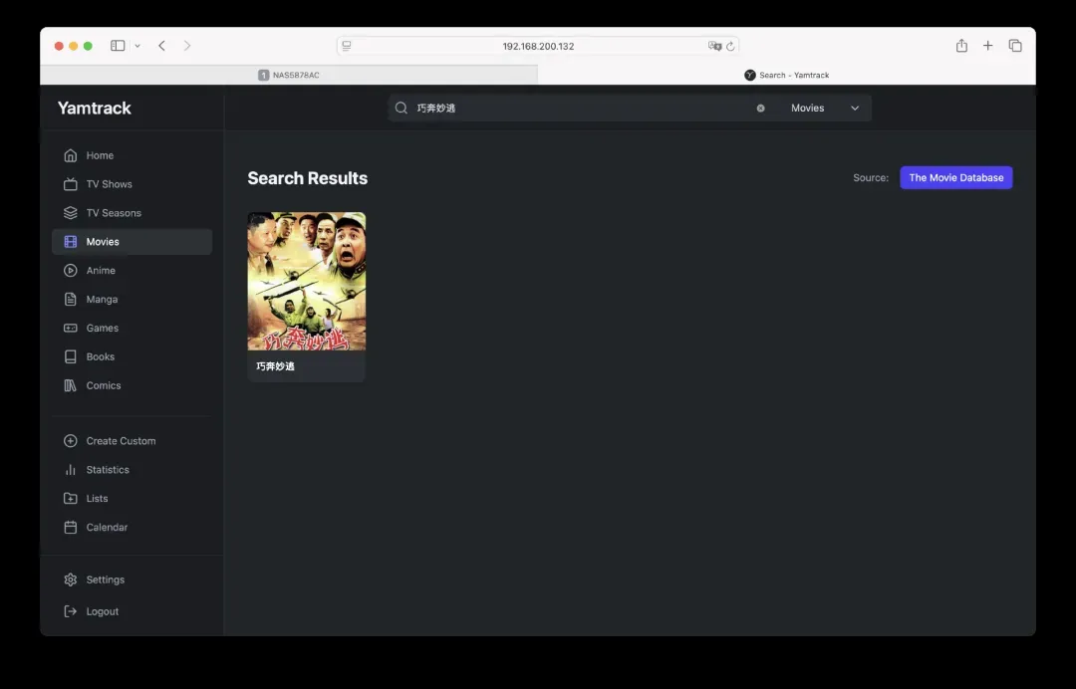
Task: Select the Anime sidebar item
Action: pyautogui.click(x=101, y=271)
